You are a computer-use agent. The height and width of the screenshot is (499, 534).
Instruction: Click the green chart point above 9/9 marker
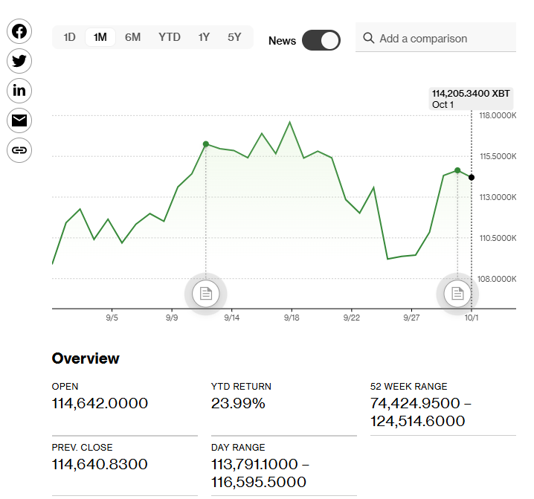[206, 144]
